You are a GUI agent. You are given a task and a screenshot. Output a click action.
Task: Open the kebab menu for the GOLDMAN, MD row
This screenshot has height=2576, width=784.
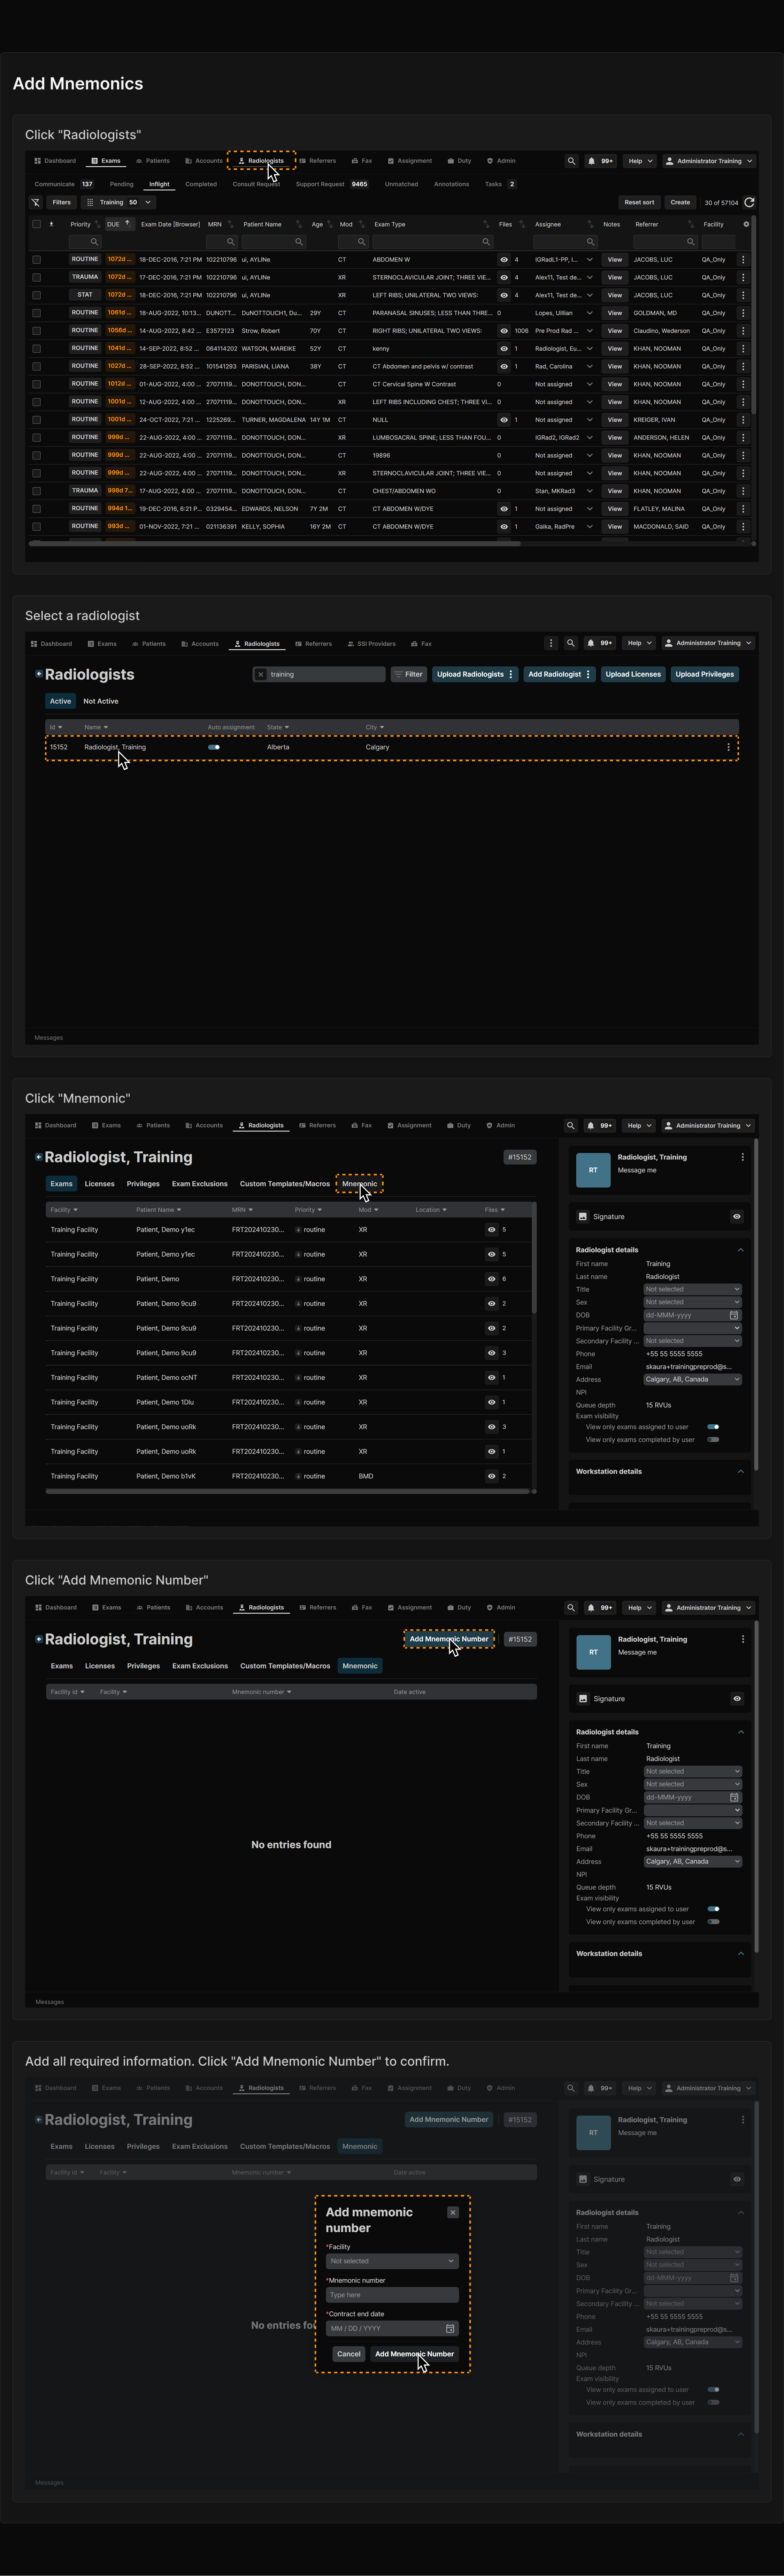[743, 313]
